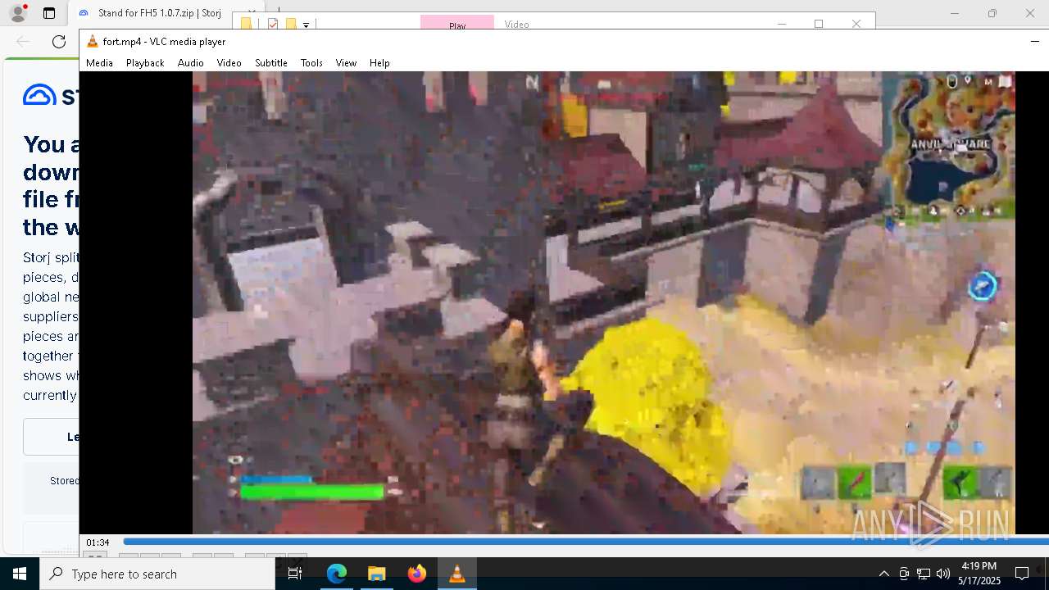Click the network icon in system tray
1049x590 pixels.
click(x=924, y=574)
